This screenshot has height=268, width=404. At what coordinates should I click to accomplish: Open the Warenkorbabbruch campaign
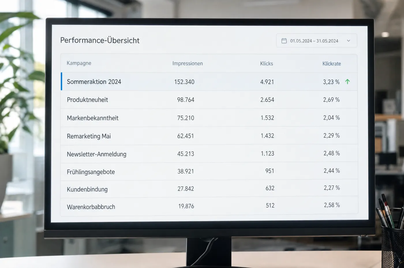point(209,206)
